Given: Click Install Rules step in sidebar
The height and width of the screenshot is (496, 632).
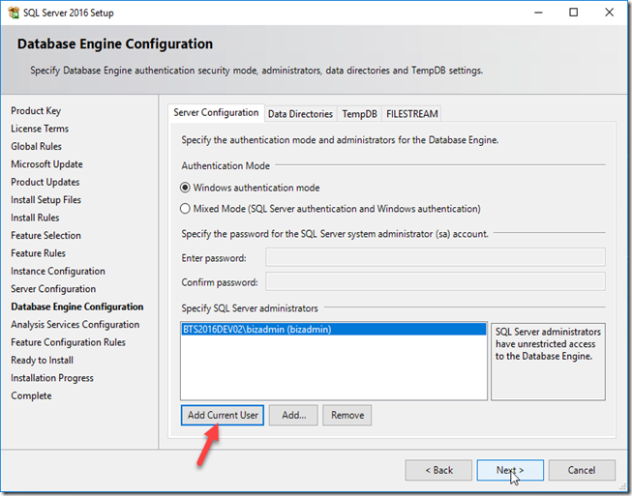Looking at the screenshot, I should tap(35, 218).
